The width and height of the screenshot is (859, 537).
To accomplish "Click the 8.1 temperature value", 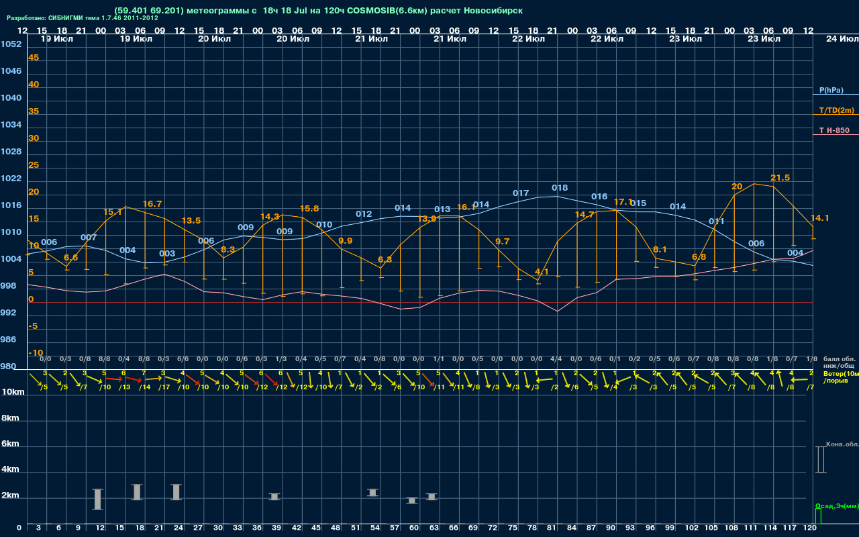I will click(x=660, y=249).
